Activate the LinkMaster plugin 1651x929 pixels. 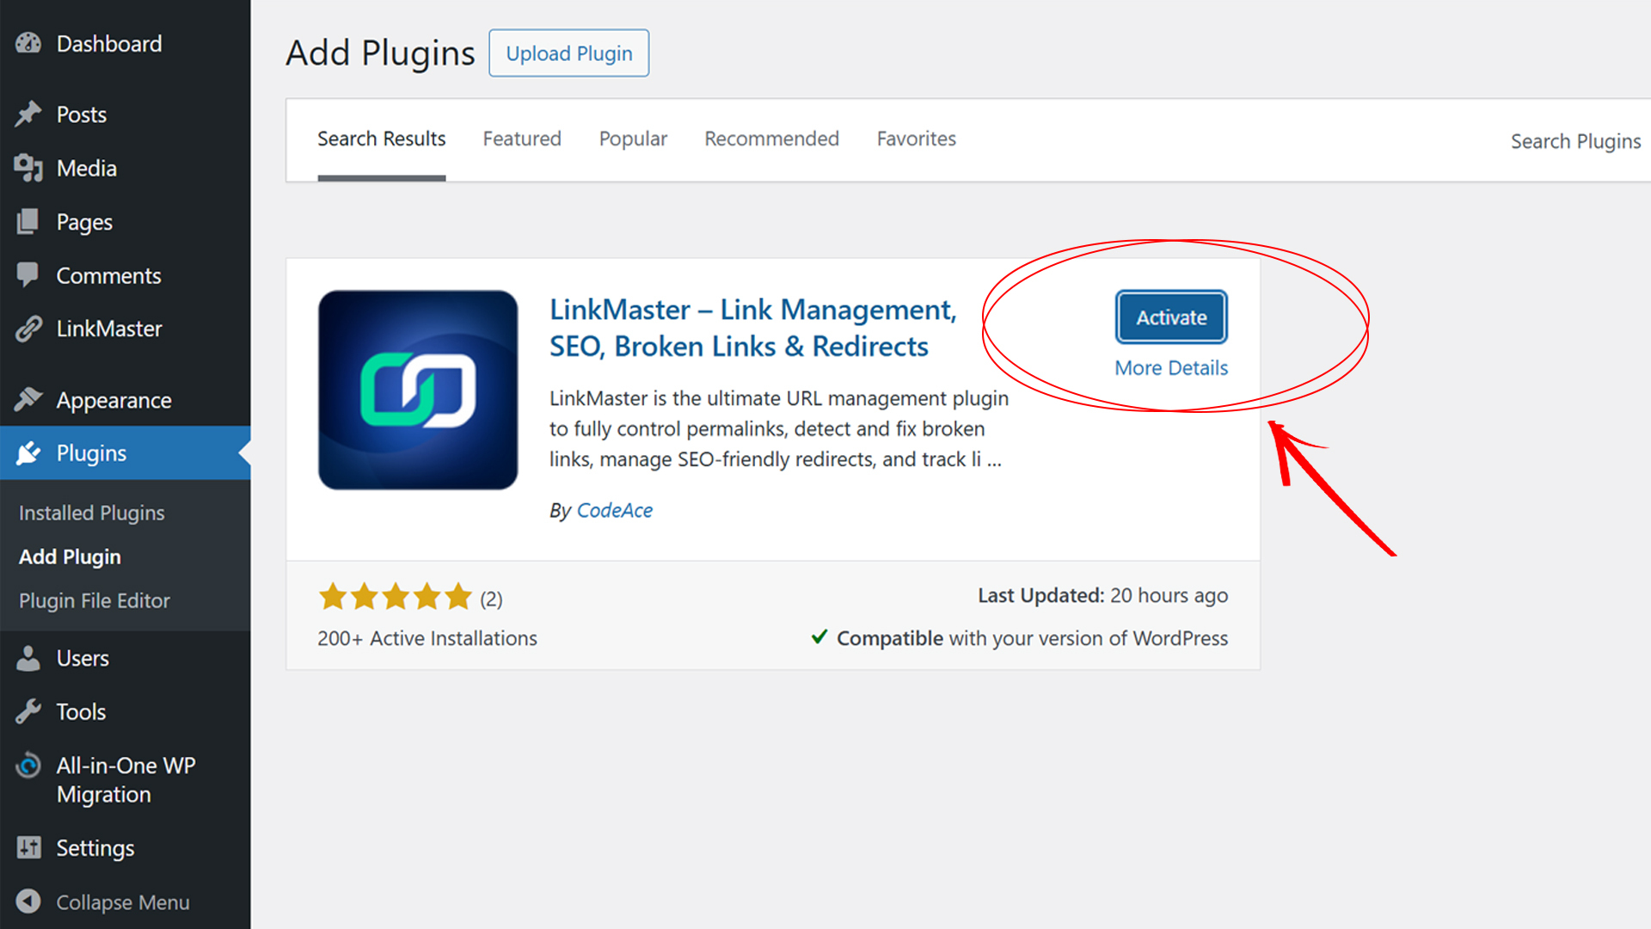(x=1171, y=317)
